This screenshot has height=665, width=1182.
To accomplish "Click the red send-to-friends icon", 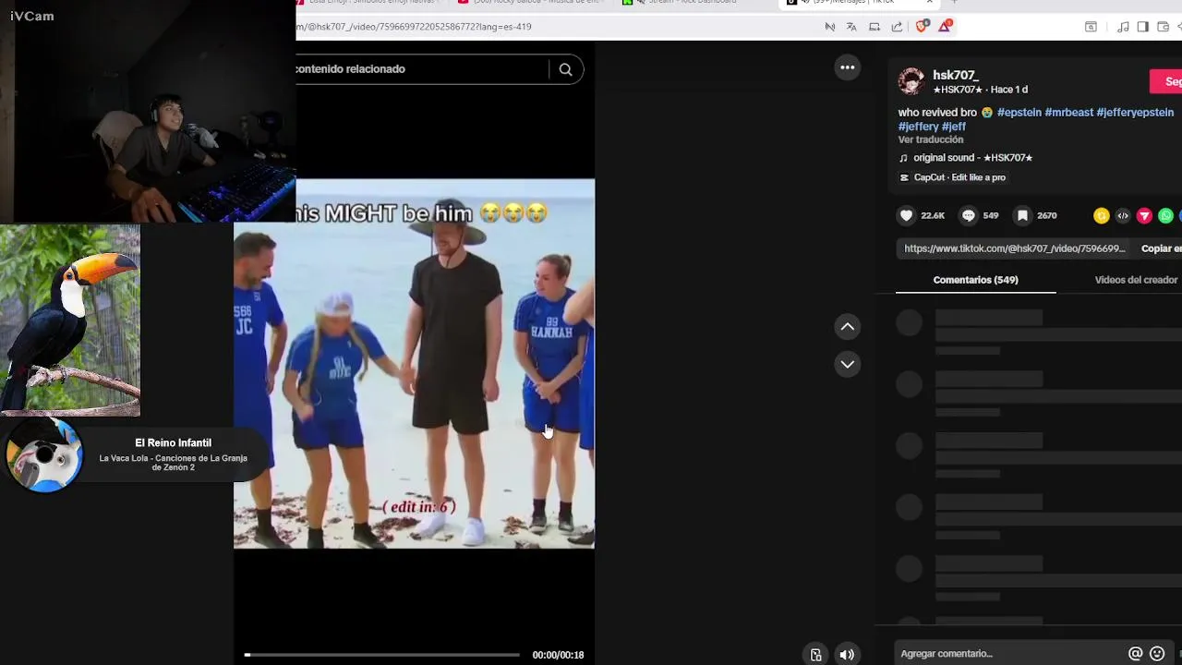I will 1144,215.
